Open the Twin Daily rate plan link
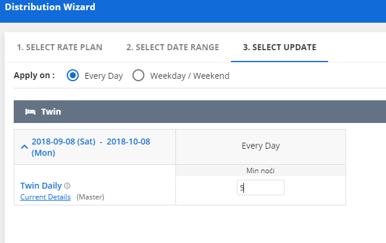 pos(41,186)
